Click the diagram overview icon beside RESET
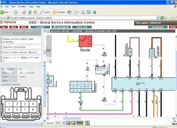 coord(87,123)
